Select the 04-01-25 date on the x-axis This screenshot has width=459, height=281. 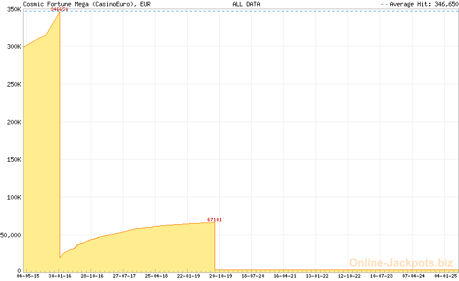coord(445,276)
